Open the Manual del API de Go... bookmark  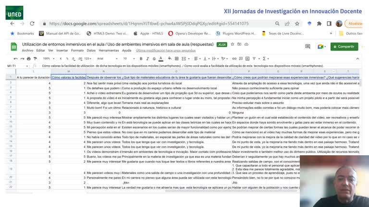(x=60, y=34)
